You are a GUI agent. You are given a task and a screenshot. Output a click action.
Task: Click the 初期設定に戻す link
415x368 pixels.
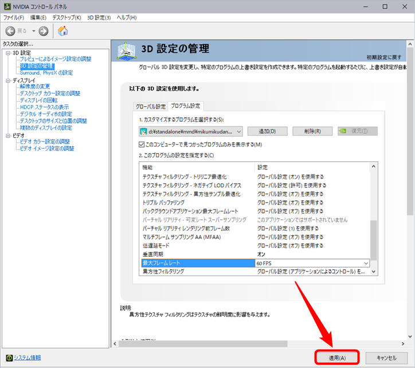(x=384, y=57)
